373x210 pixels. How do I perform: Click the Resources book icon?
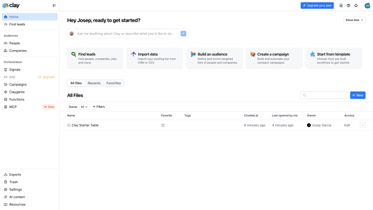[5, 204]
